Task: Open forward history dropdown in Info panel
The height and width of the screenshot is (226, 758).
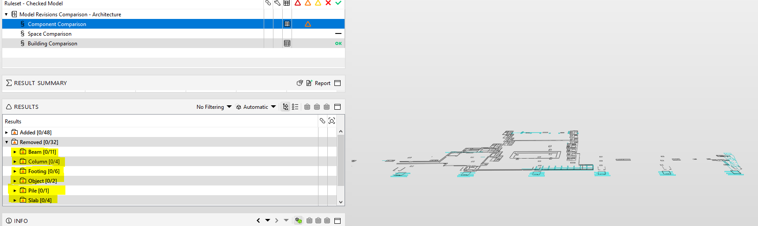Action: 286,220
